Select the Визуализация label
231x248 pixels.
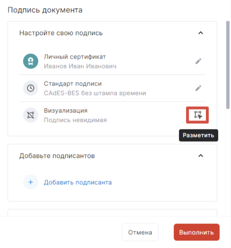tap(66, 111)
